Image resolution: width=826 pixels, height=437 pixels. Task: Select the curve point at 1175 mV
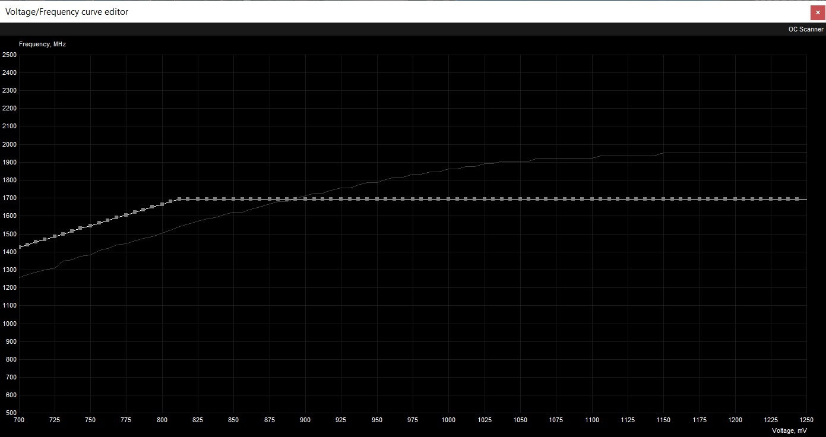(x=699, y=199)
